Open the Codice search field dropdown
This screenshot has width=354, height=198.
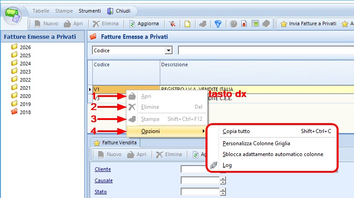(169, 51)
